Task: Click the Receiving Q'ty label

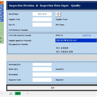Action: click(x=15, y=64)
